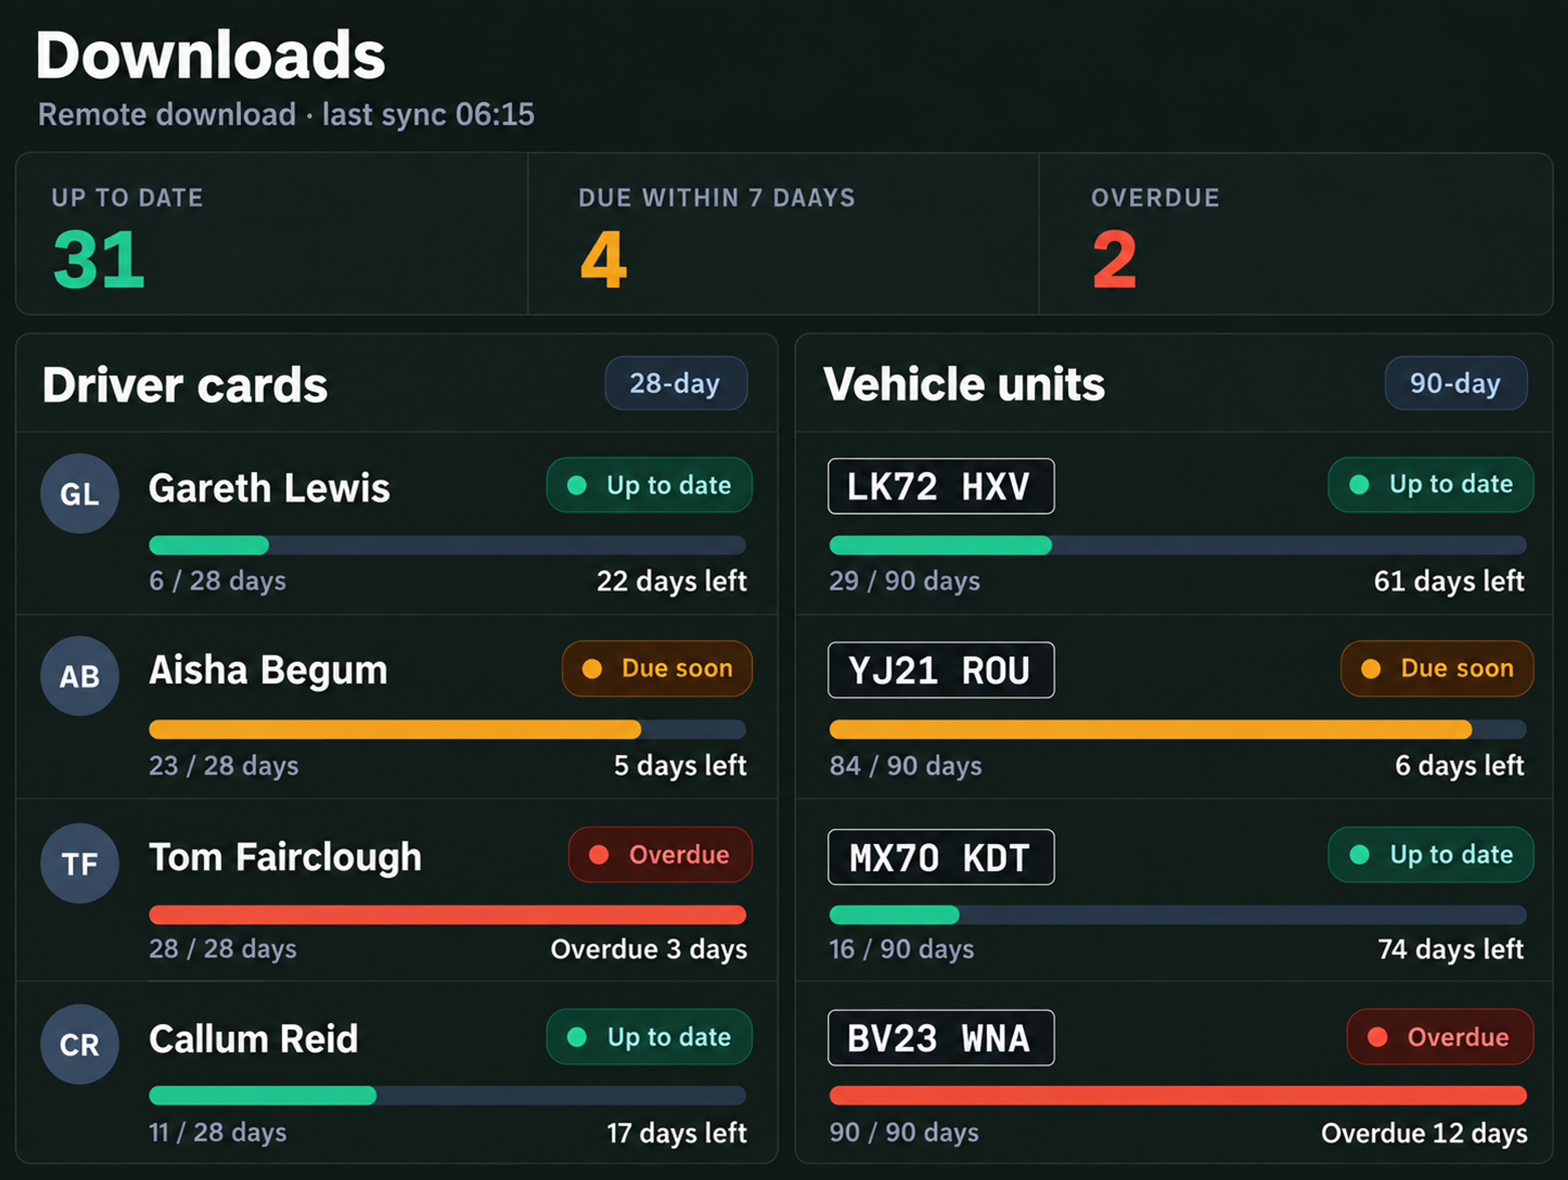Click Tom Fairclough's Overdue status badge
This screenshot has height=1180, width=1568.
[660, 854]
